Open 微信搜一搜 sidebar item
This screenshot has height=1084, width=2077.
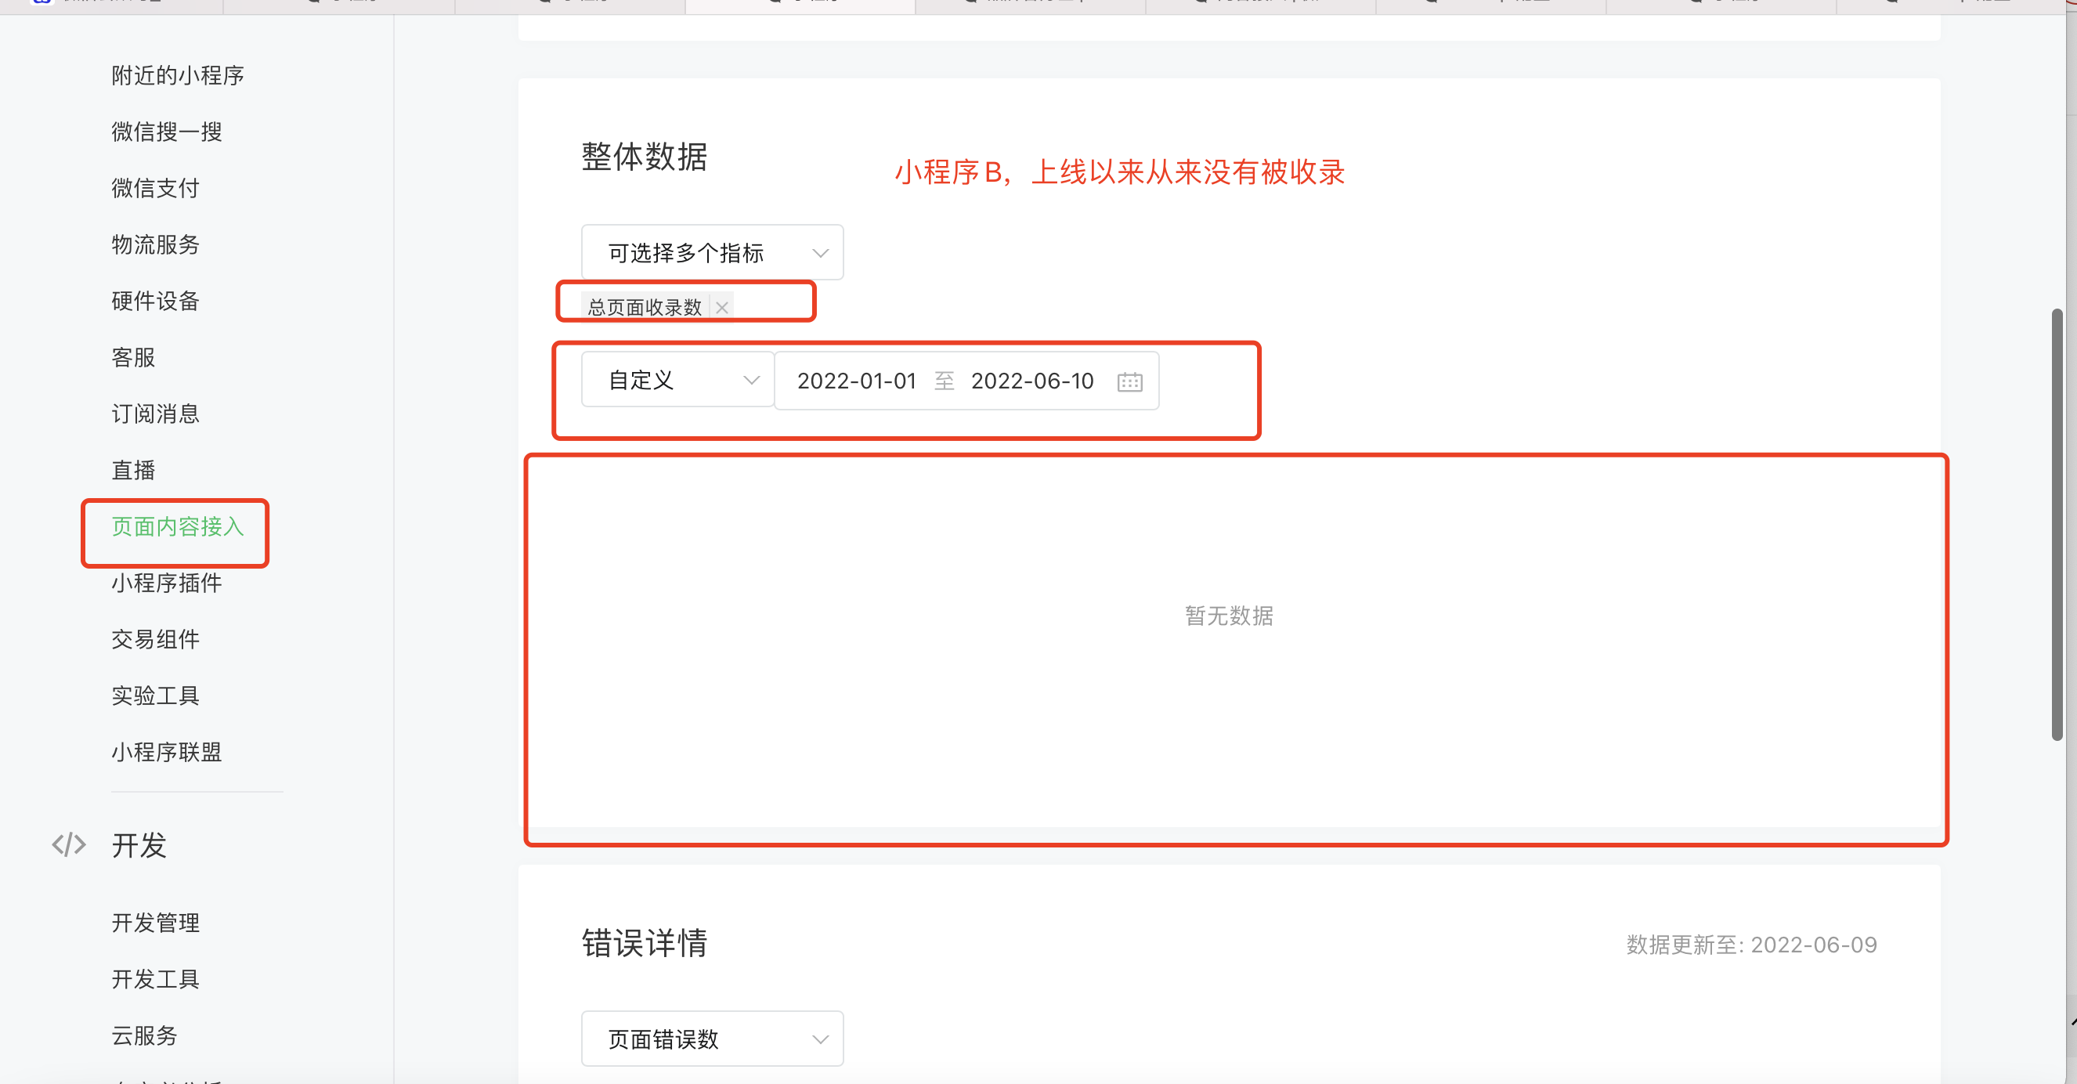click(x=166, y=132)
